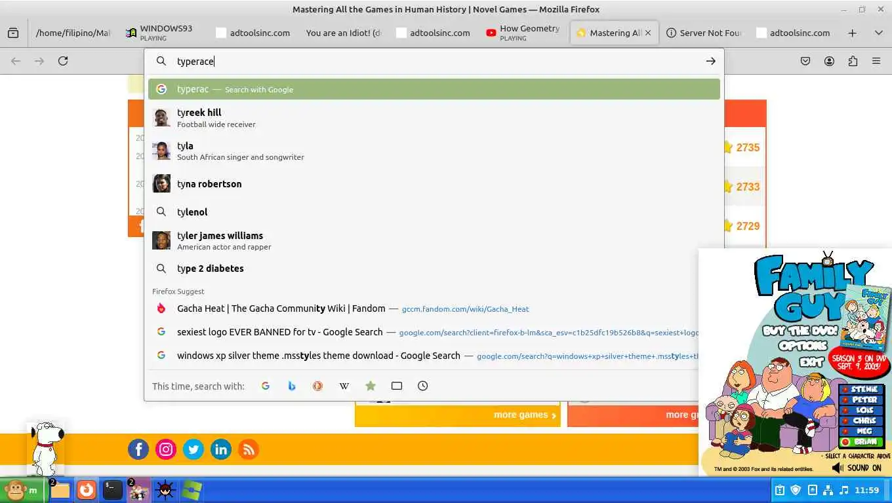Search History using the clock icon
This screenshot has height=503, width=892.
[x=422, y=386]
